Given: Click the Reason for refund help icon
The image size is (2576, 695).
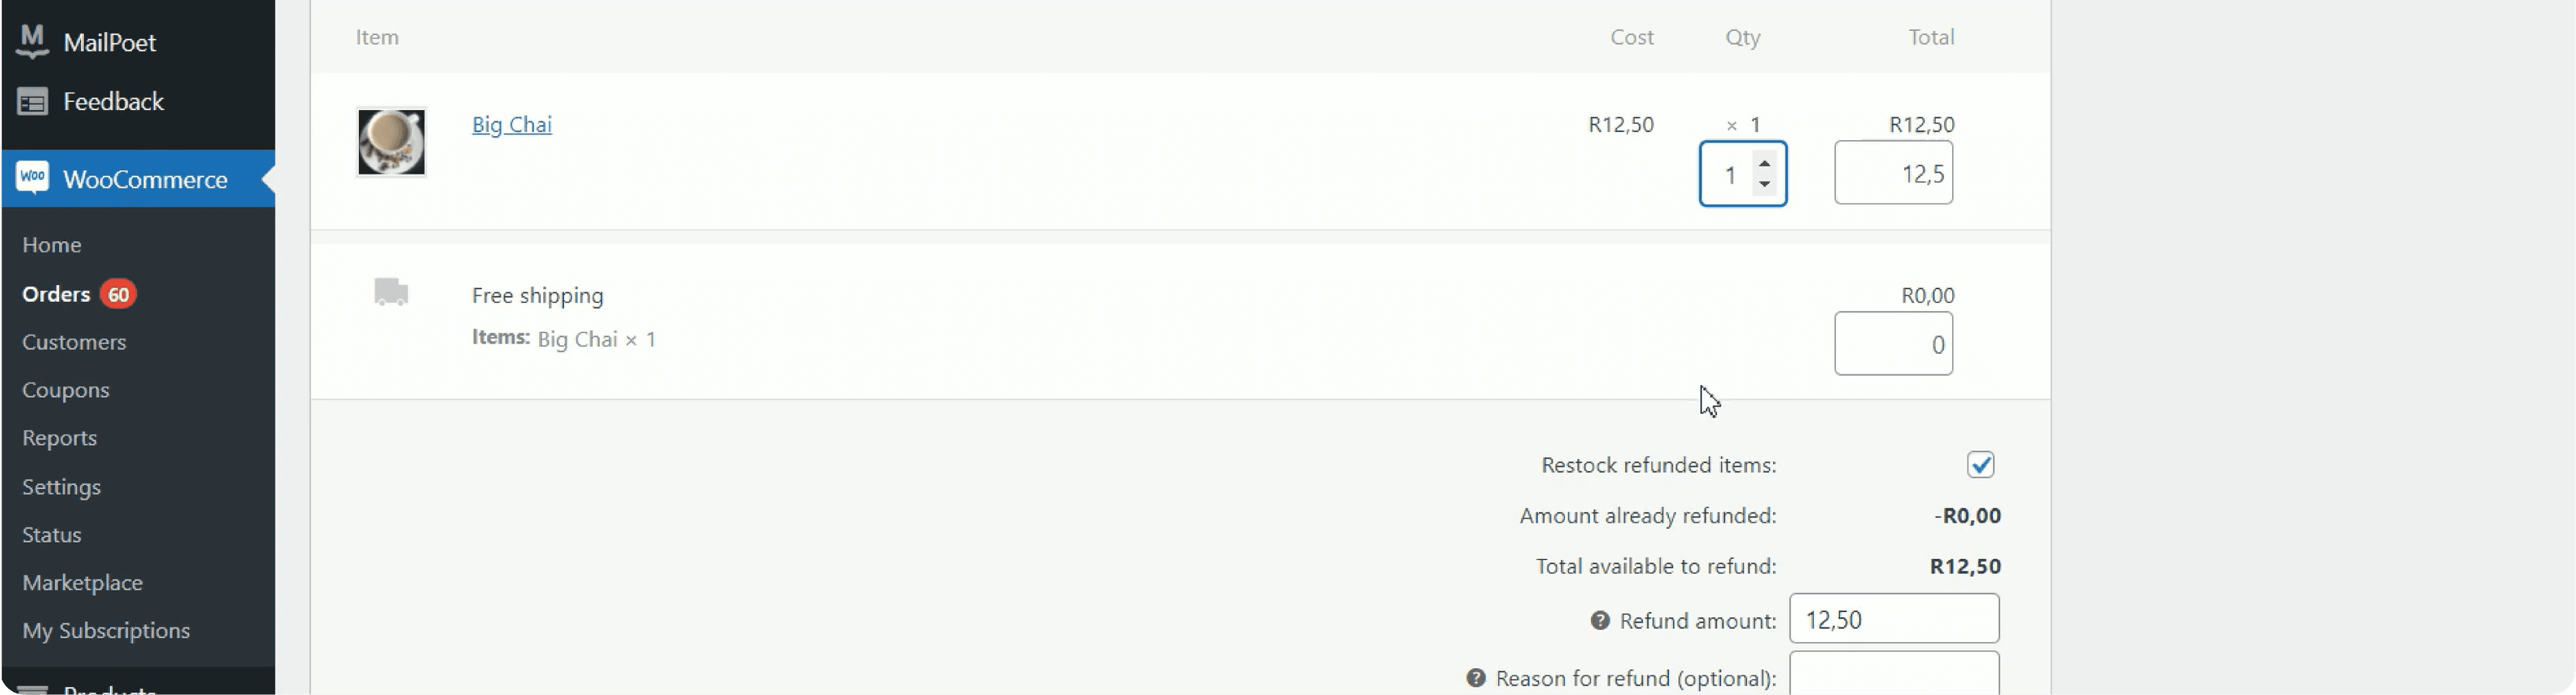Looking at the screenshot, I should coord(1476,678).
